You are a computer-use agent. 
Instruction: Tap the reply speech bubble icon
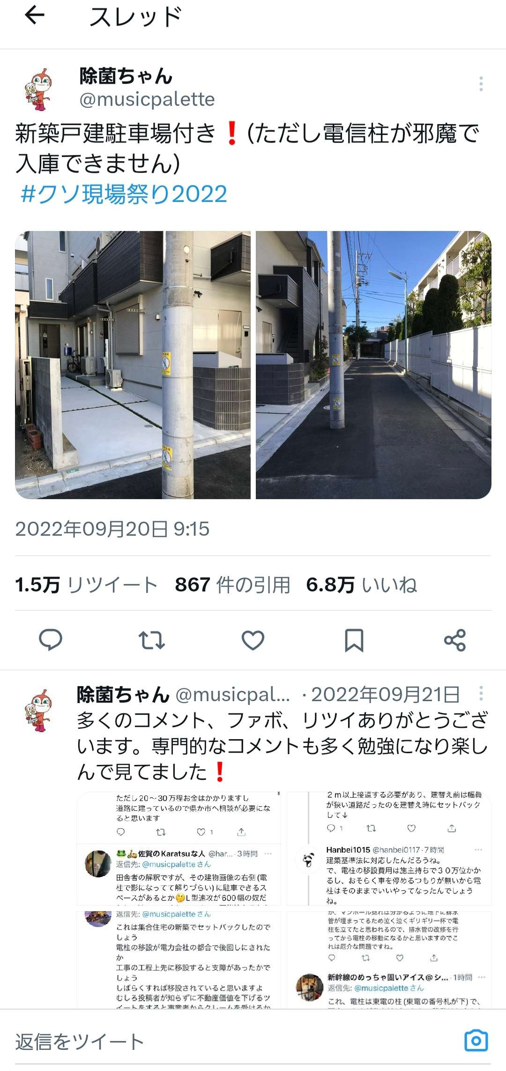[x=51, y=640]
